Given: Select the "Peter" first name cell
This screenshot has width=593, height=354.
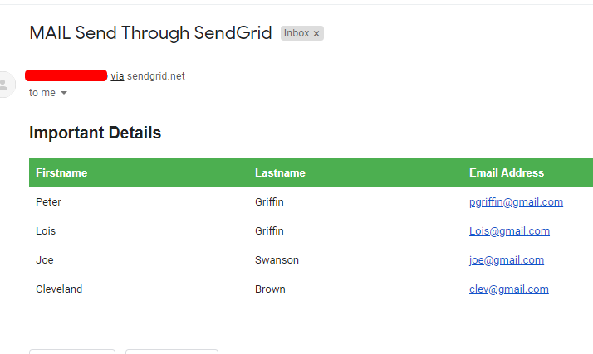Looking at the screenshot, I should 48,202.
